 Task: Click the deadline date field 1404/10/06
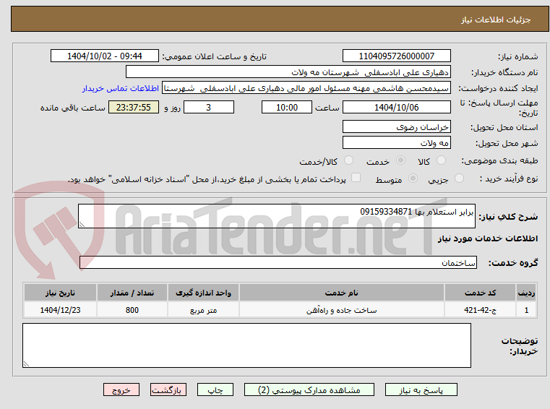coord(396,108)
